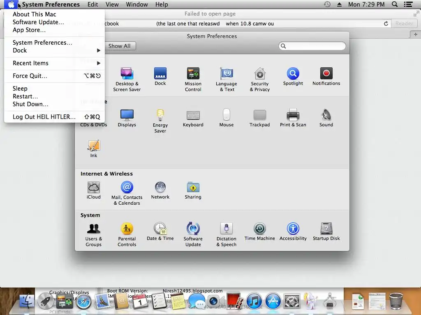Screen dimensions: 421x315
Task: Open Messages from the Dock
Action: coord(197,301)
